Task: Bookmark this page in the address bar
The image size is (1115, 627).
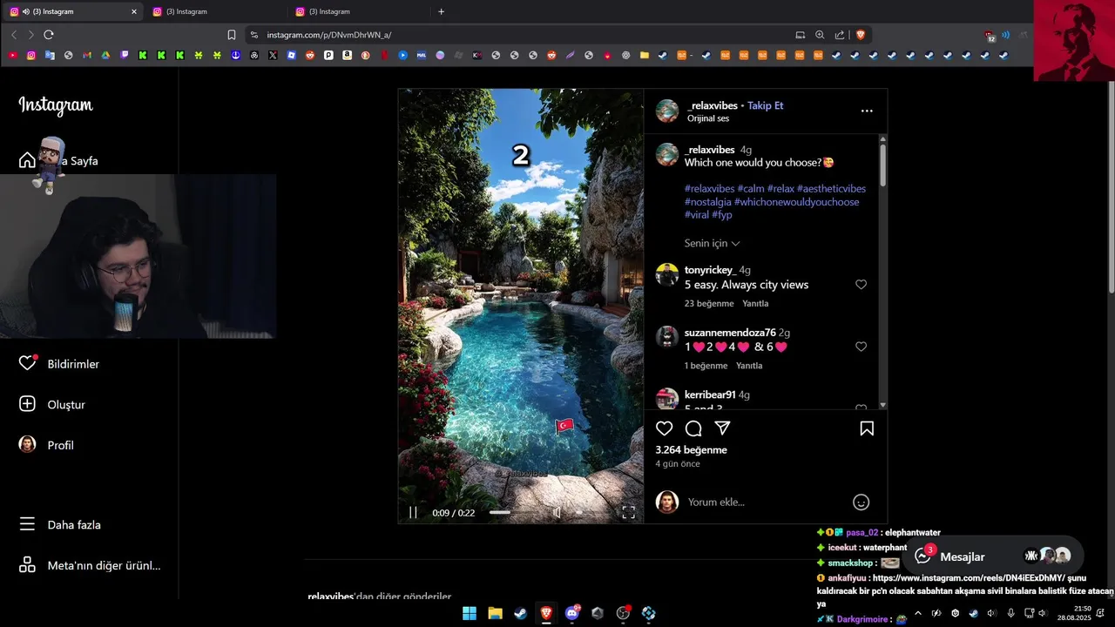Action: pos(231,35)
